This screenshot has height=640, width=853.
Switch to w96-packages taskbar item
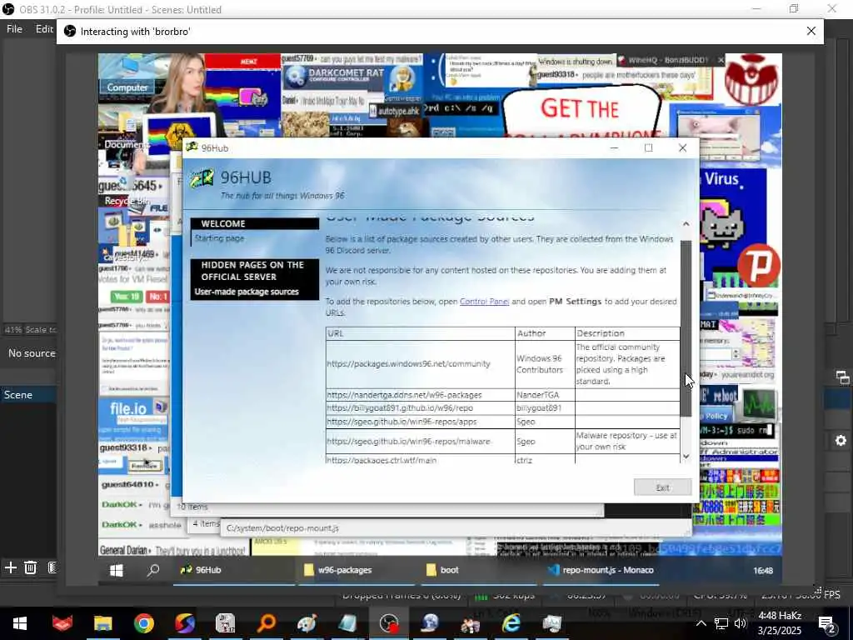[x=357, y=570]
